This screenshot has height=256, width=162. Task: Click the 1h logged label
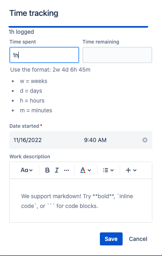[22, 32]
